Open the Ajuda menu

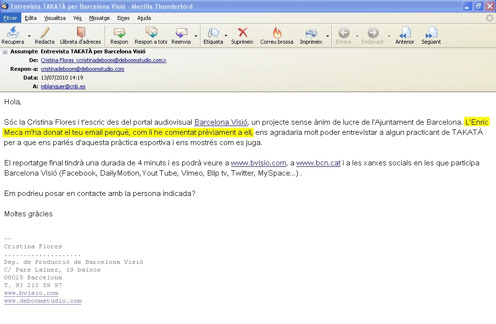(x=144, y=18)
